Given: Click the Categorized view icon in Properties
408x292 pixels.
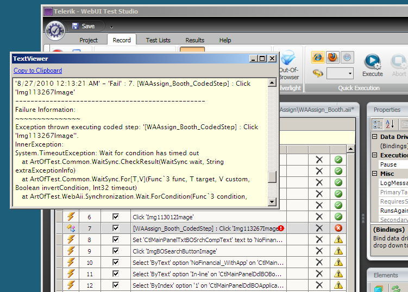Looking at the screenshot, I should 377,124.
